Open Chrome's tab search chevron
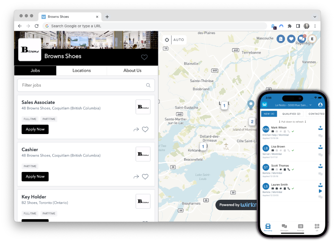The height and width of the screenshot is (244, 335). (315, 17)
